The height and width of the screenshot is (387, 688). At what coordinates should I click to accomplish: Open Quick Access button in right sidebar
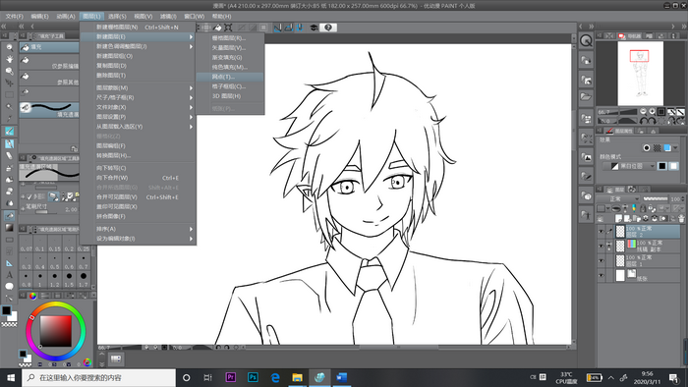tap(586, 41)
